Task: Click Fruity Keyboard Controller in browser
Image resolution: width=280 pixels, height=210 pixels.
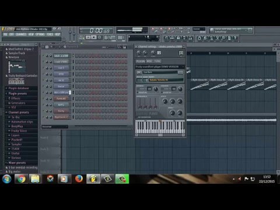Action: 23,76
